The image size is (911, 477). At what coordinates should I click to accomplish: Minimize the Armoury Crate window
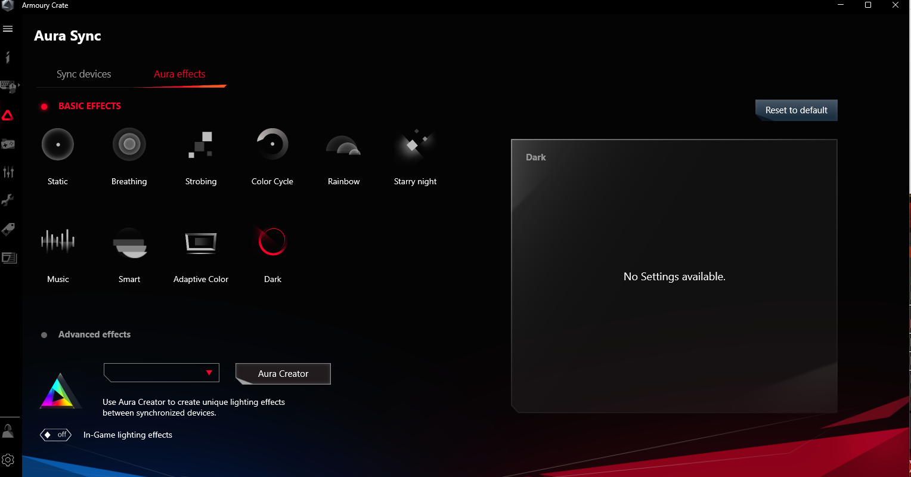pyautogui.click(x=841, y=5)
